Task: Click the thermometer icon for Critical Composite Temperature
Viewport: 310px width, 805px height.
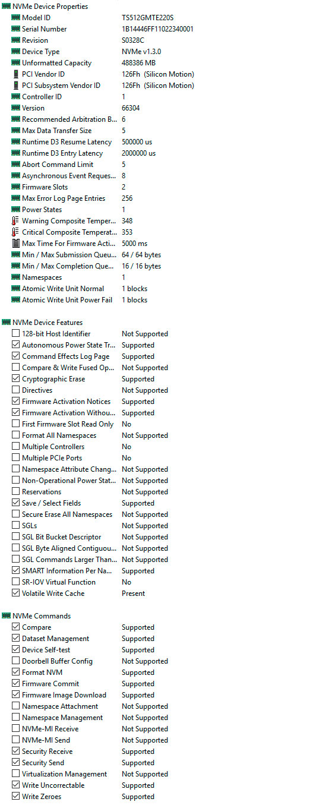Action: coord(16,232)
